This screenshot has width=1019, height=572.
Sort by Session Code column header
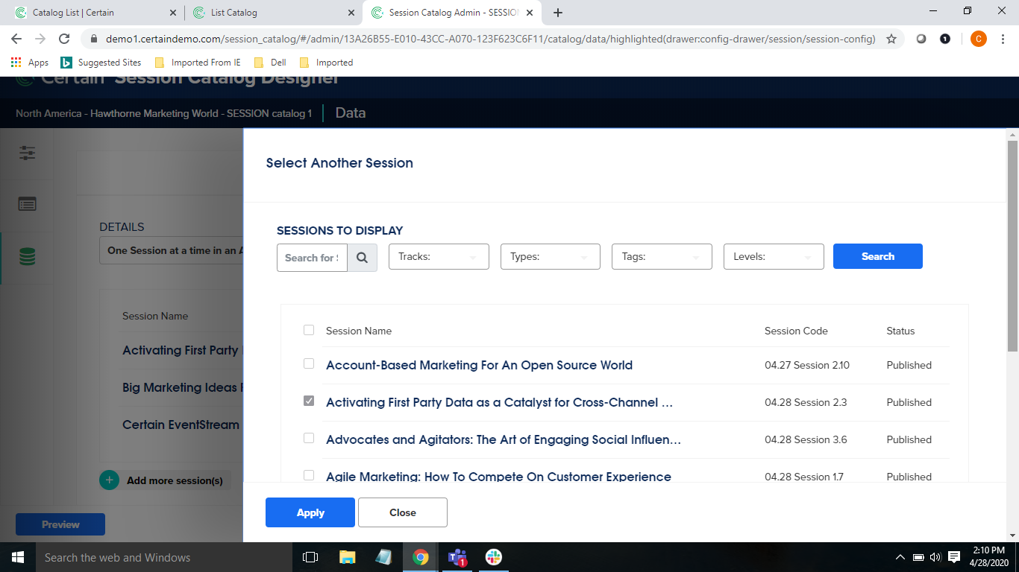pos(796,331)
